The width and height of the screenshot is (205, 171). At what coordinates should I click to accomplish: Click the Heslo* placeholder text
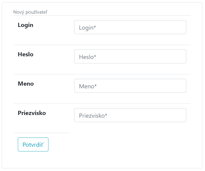(88, 57)
